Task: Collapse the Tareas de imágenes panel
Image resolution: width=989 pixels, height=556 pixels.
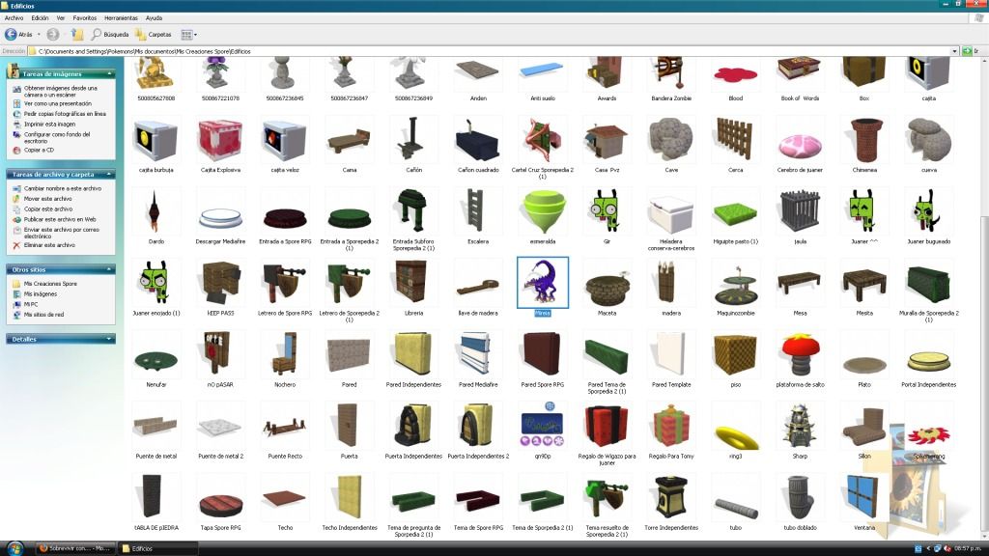Action: [110, 73]
